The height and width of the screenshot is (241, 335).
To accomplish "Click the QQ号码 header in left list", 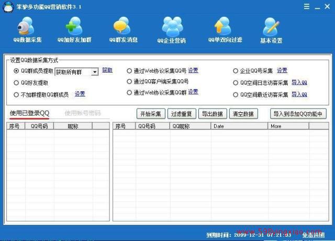I will [39, 126].
